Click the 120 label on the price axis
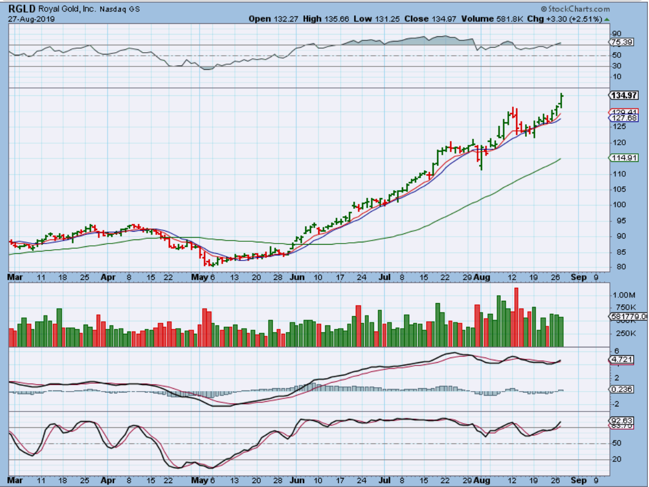Screen dimensions: 649x487 pyautogui.click(x=619, y=142)
